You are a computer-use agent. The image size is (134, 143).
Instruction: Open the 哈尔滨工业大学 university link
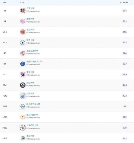point(33,104)
